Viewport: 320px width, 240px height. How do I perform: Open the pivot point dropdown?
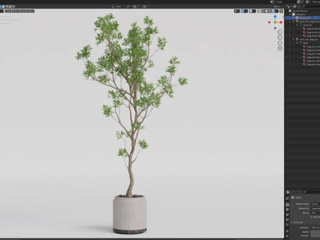tap(129, 7)
